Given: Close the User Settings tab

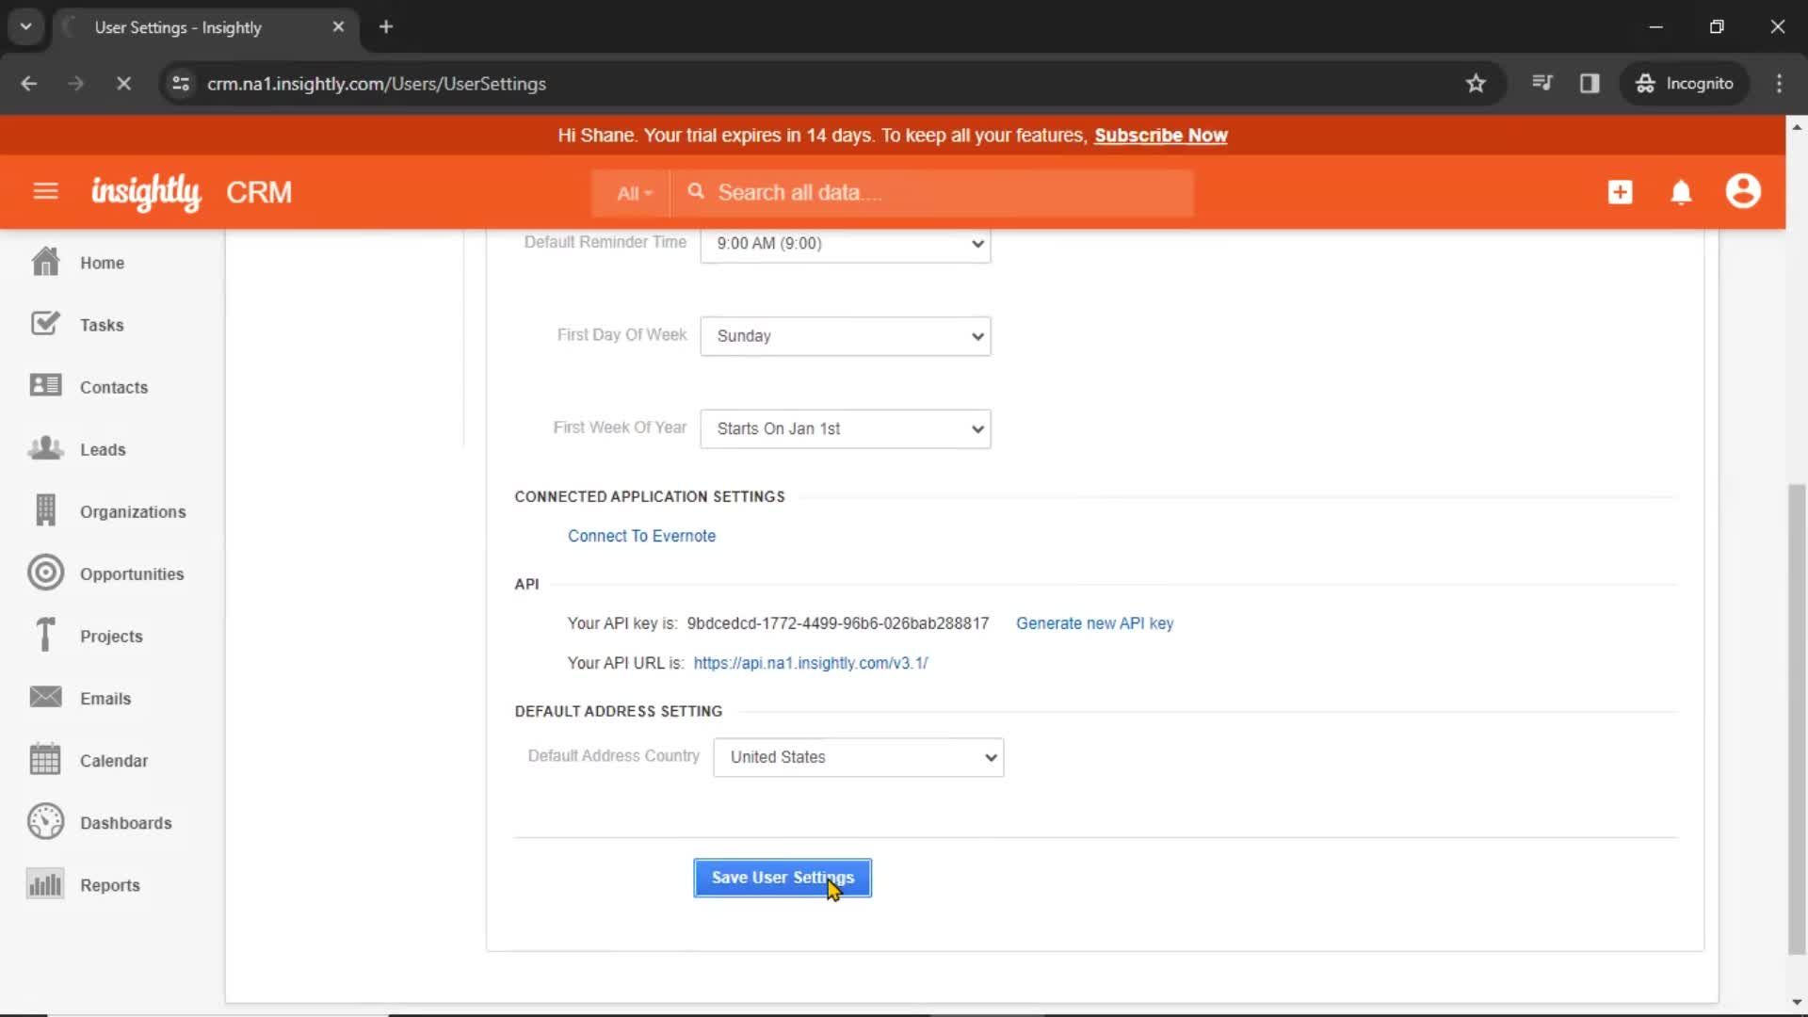Looking at the screenshot, I should pyautogui.click(x=338, y=26).
